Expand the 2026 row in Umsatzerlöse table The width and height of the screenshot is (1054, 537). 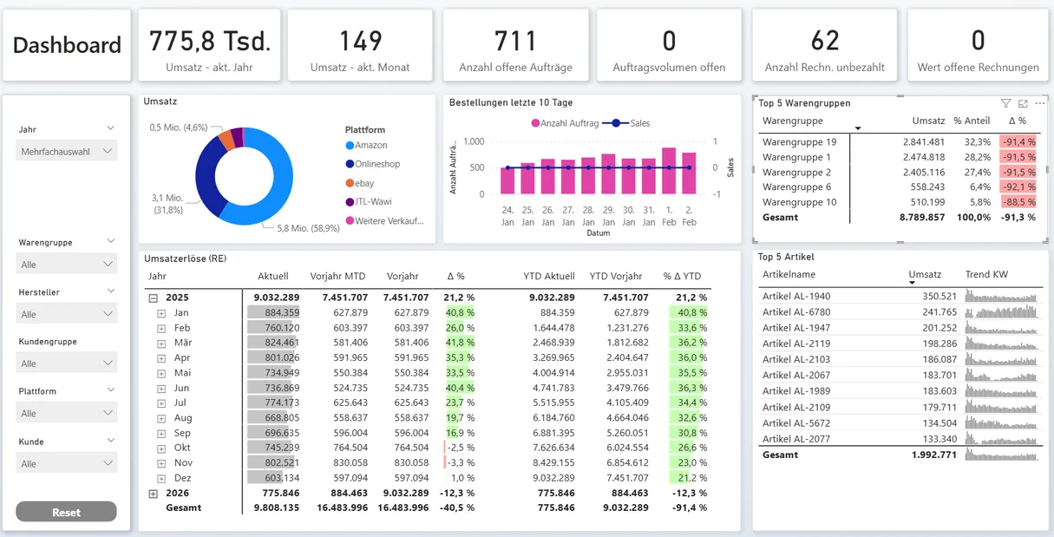(x=154, y=494)
